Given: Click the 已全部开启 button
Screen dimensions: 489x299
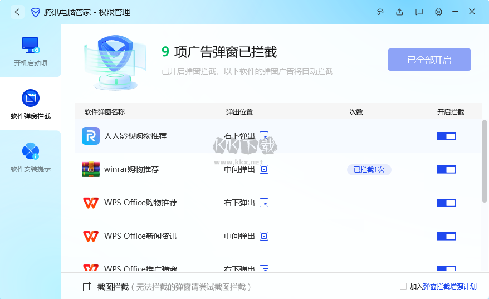Looking at the screenshot, I should (429, 60).
